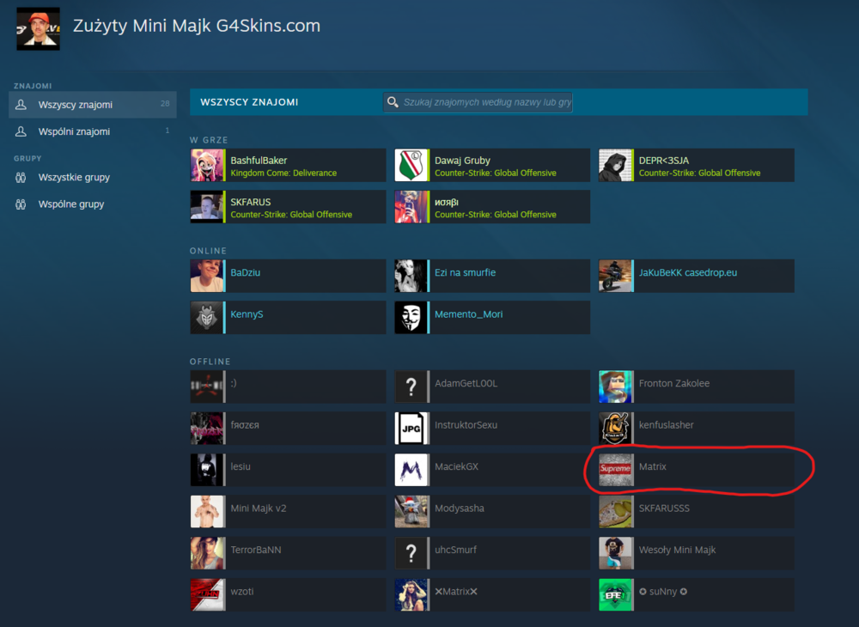The height and width of the screenshot is (627, 859).
Task: Open the Supreme avatar of Matrix
Action: tap(615, 470)
